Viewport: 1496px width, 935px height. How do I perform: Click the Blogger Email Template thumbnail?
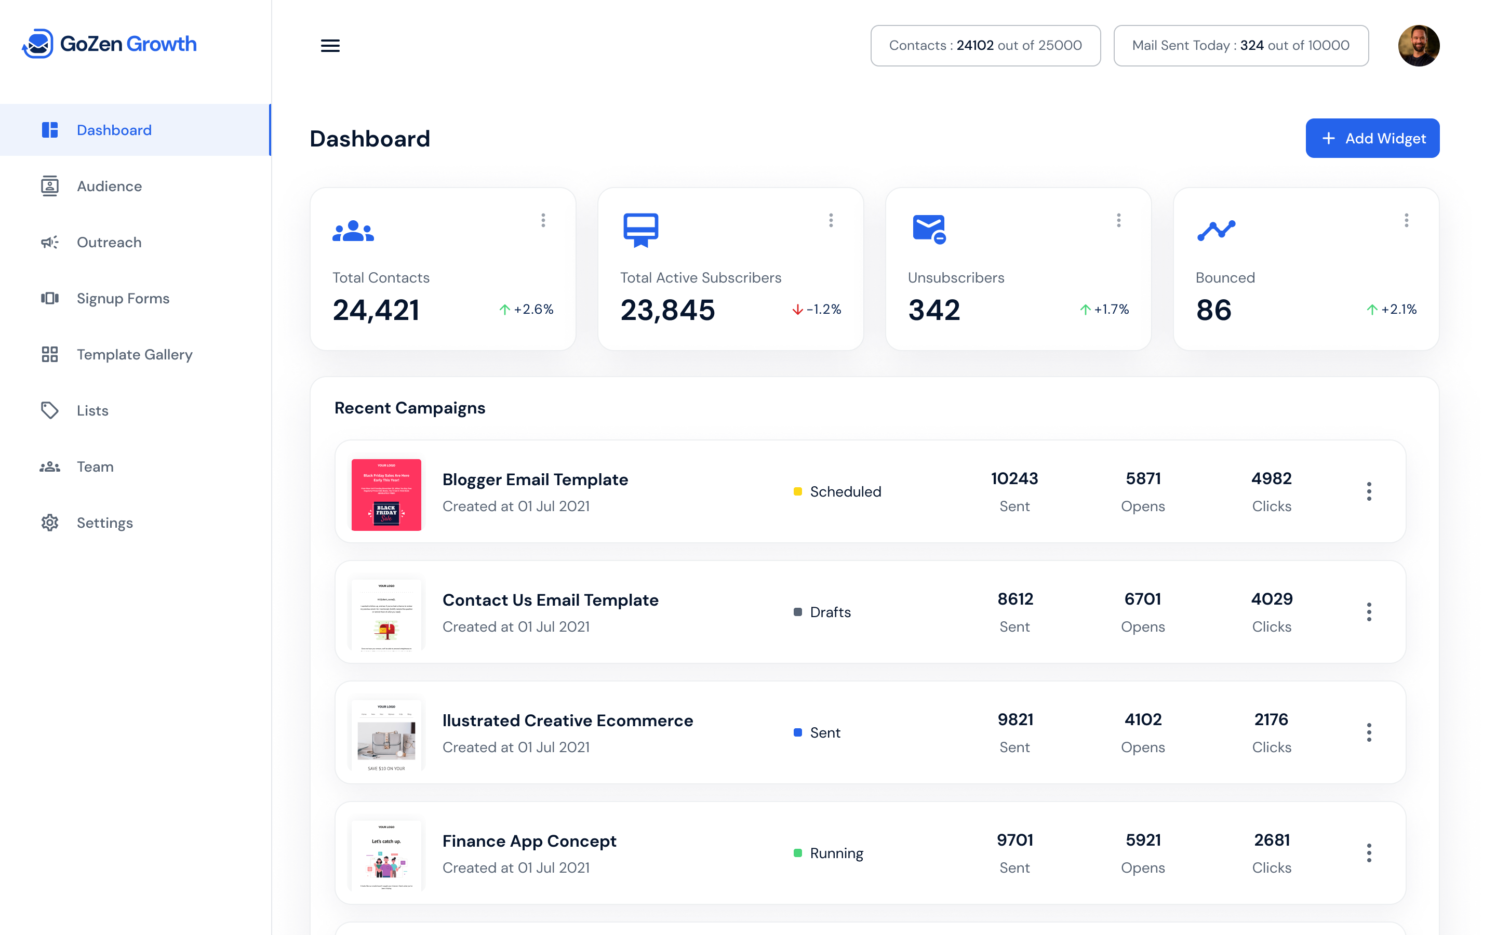click(386, 495)
